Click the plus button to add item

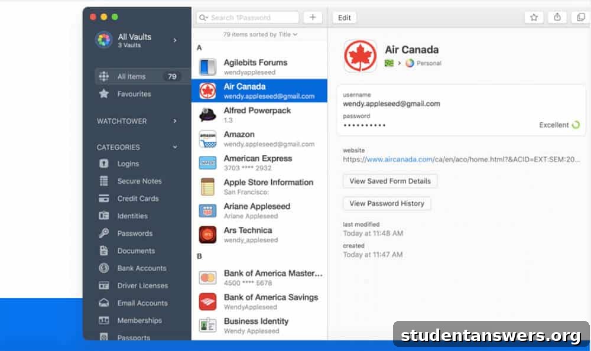[313, 17]
